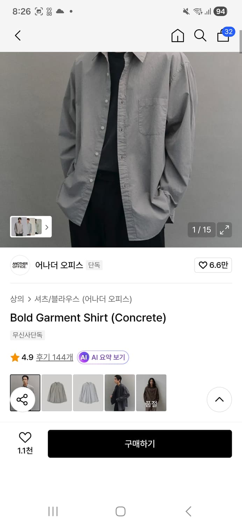Tap the 구매하기 purchase button
The width and height of the screenshot is (242, 526).
[140, 443]
